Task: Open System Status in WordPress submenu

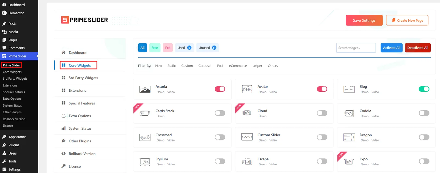Action: click(x=12, y=105)
